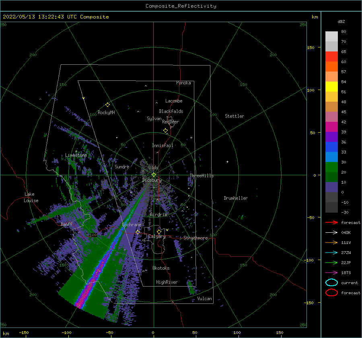Select the bright yellow dBZ color swatch
The image size is (362, 338).
pos(331,87)
